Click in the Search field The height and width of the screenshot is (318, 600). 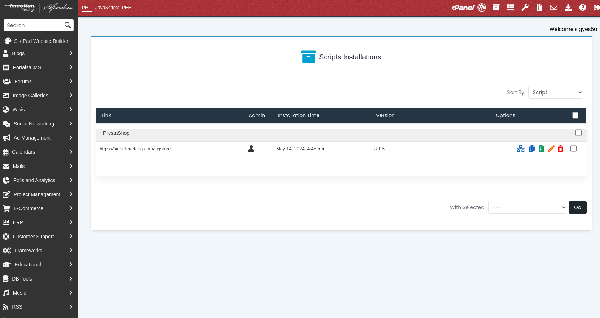pyautogui.click(x=34, y=25)
